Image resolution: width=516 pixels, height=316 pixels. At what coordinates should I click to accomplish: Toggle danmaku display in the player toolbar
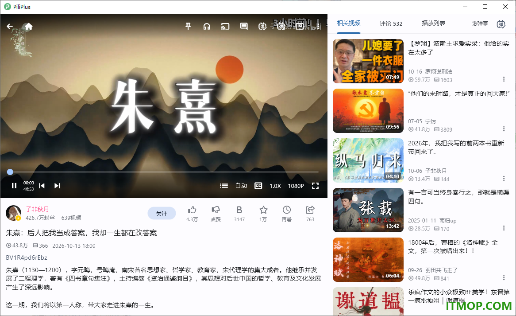(x=262, y=26)
